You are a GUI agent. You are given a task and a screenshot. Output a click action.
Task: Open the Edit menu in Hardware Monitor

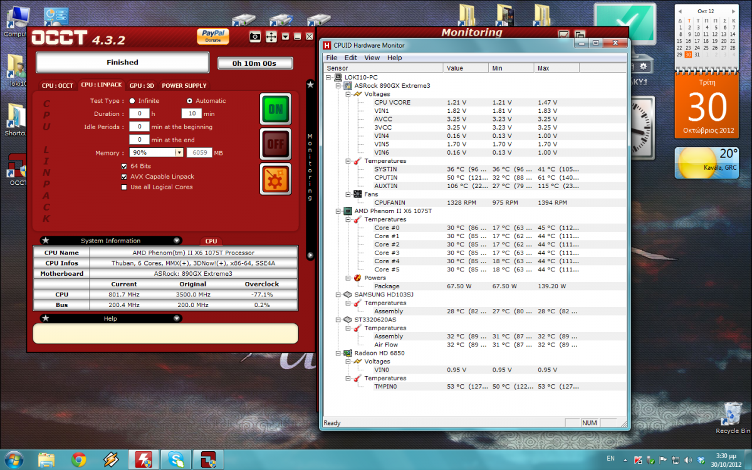tap(351, 58)
